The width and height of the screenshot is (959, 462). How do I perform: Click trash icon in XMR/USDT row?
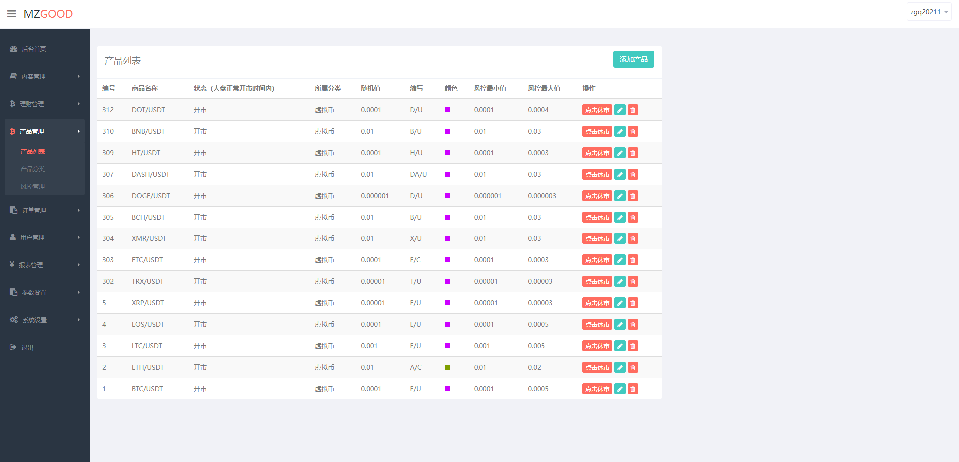633,239
